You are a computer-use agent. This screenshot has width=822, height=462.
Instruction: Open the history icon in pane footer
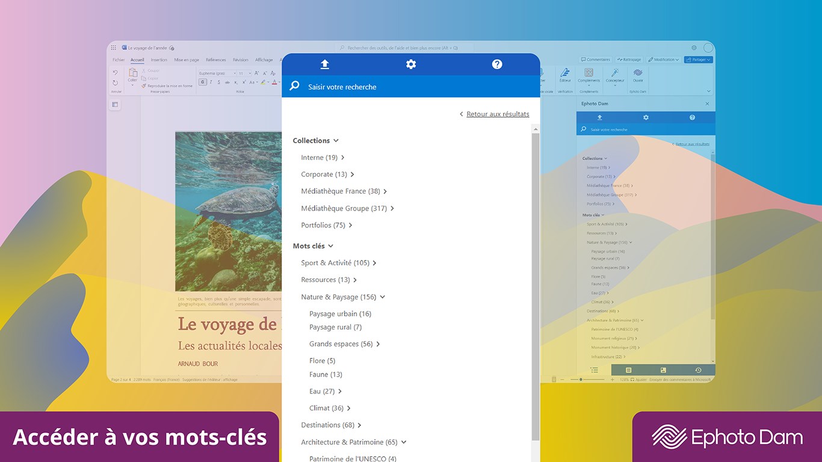tap(698, 370)
